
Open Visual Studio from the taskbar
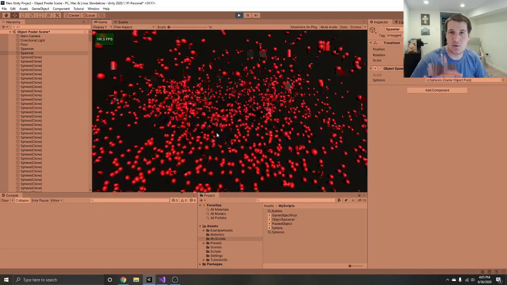point(162,280)
